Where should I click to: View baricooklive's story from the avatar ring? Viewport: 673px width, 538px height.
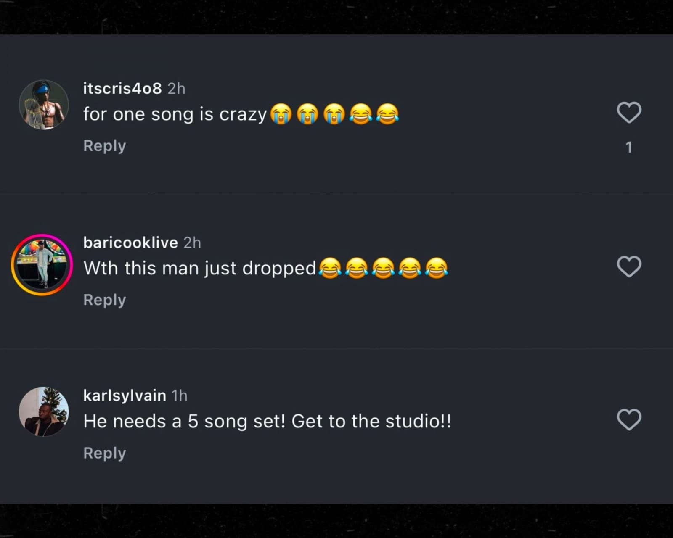(x=42, y=265)
